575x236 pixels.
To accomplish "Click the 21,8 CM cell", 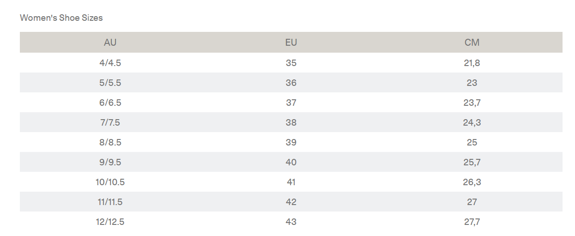I will (472, 63).
